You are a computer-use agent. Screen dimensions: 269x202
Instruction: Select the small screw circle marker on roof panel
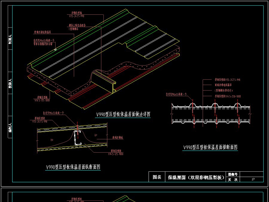[55, 49]
